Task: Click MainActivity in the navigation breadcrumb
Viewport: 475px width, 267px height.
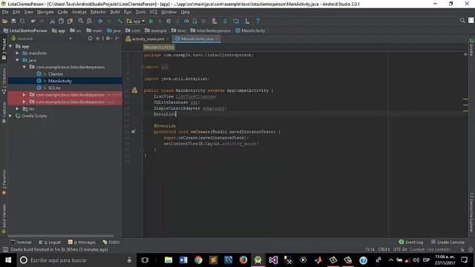Action: pyautogui.click(x=250, y=30)
